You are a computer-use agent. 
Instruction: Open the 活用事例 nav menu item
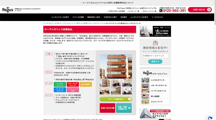[124, 17]
